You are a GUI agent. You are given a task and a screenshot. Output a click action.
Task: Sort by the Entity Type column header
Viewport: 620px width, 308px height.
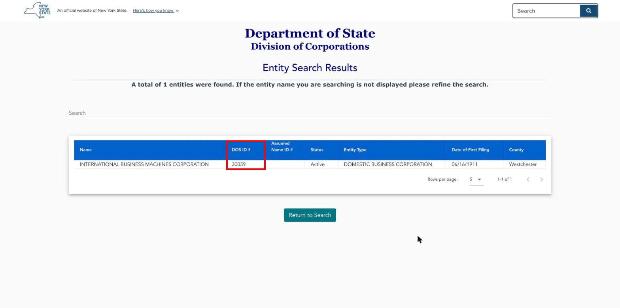(x=355, y=150)
